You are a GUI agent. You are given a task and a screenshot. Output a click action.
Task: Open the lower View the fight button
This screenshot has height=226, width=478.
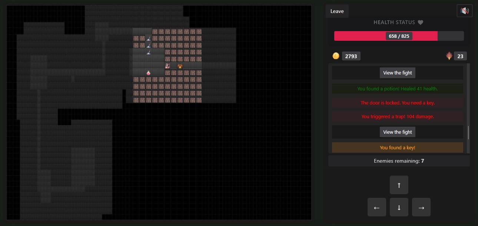(x=398, y=132)
